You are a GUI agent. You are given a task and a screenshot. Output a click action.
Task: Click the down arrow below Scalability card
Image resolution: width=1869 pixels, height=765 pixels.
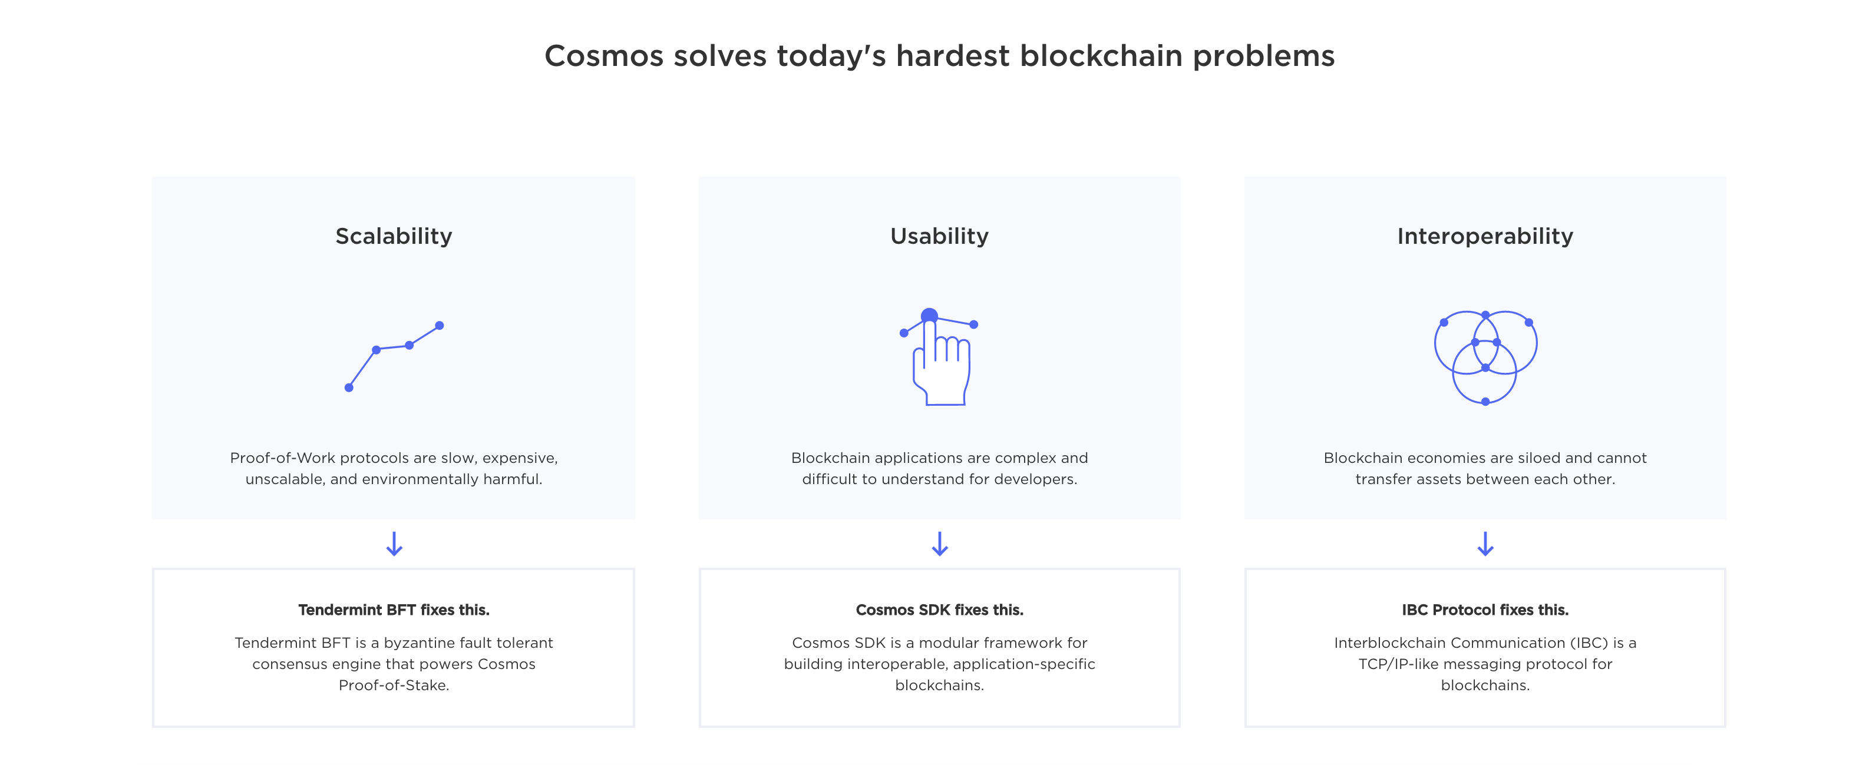coord(394,544)
